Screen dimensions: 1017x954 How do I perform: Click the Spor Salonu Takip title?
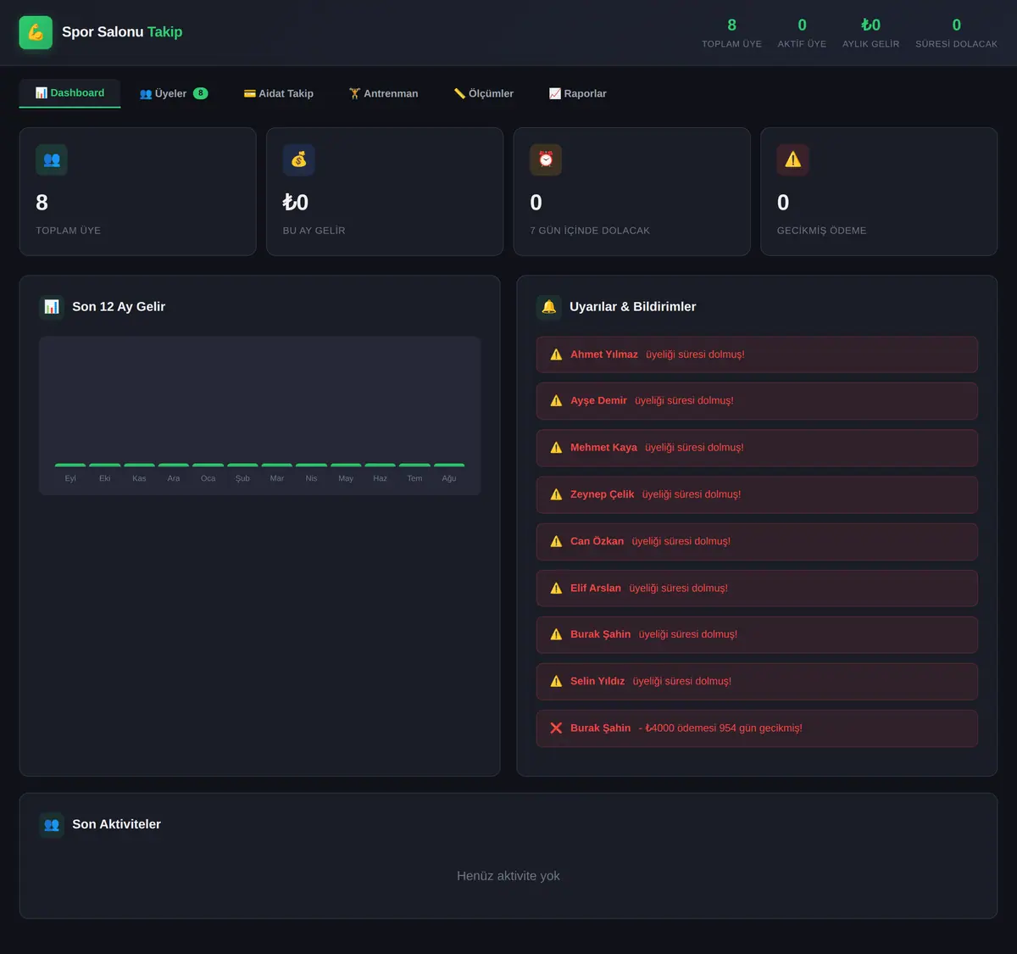[x=122, y=32]
